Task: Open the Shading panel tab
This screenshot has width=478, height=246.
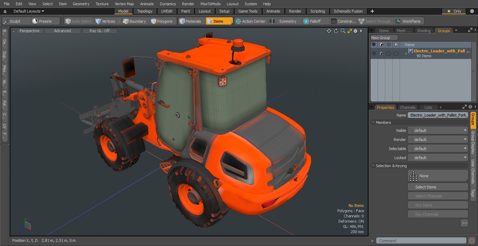Action: pos(424,31)
